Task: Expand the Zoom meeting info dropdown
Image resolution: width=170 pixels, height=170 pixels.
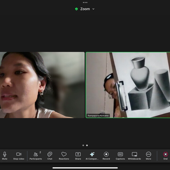Action: pyautogui.click(x=93, y=9)
